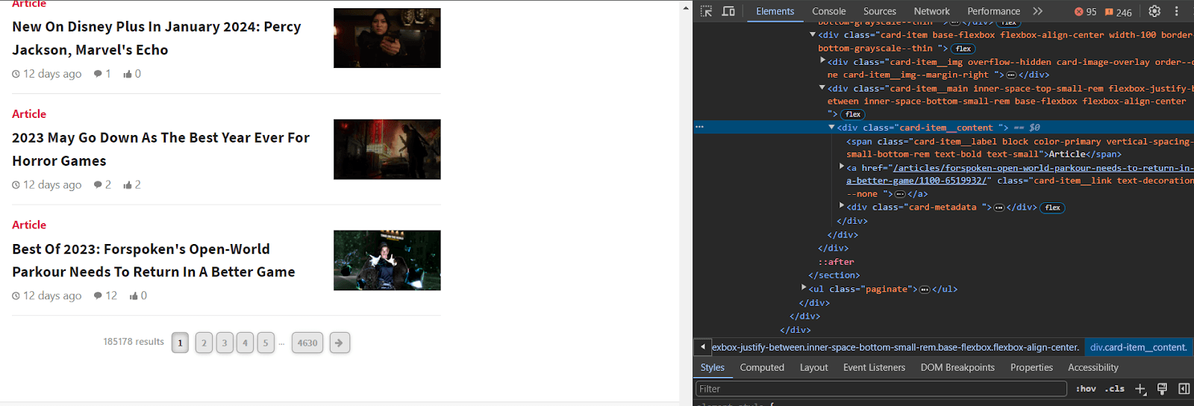Go to pagination page 2
1194x406 pixels.
click(204, 343)
